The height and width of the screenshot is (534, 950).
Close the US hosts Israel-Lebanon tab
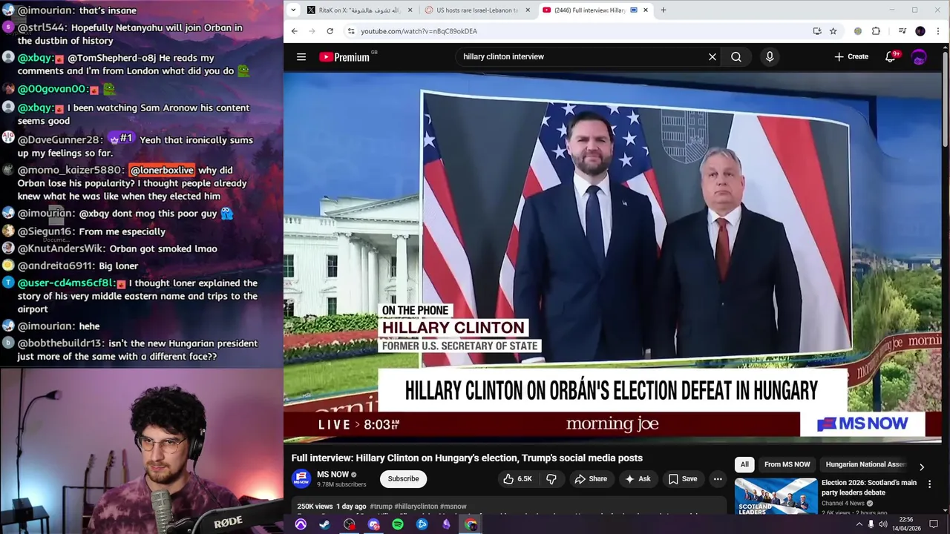[x=528, y=10]
